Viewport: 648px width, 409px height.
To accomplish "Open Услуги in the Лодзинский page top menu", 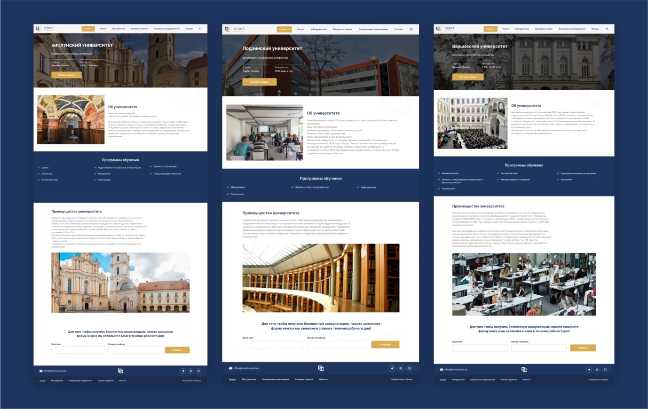I will pyautogui.click(x=300, y=29).
